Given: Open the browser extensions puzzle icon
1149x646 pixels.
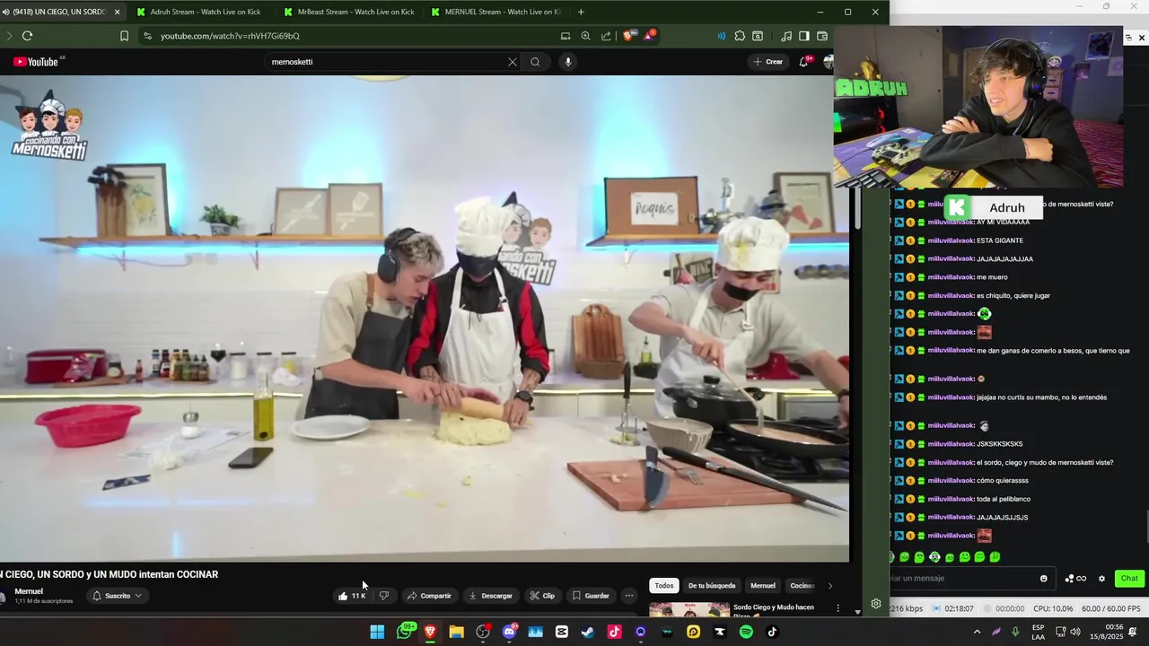Looking at the screenshot, I should tap(740, 36).
